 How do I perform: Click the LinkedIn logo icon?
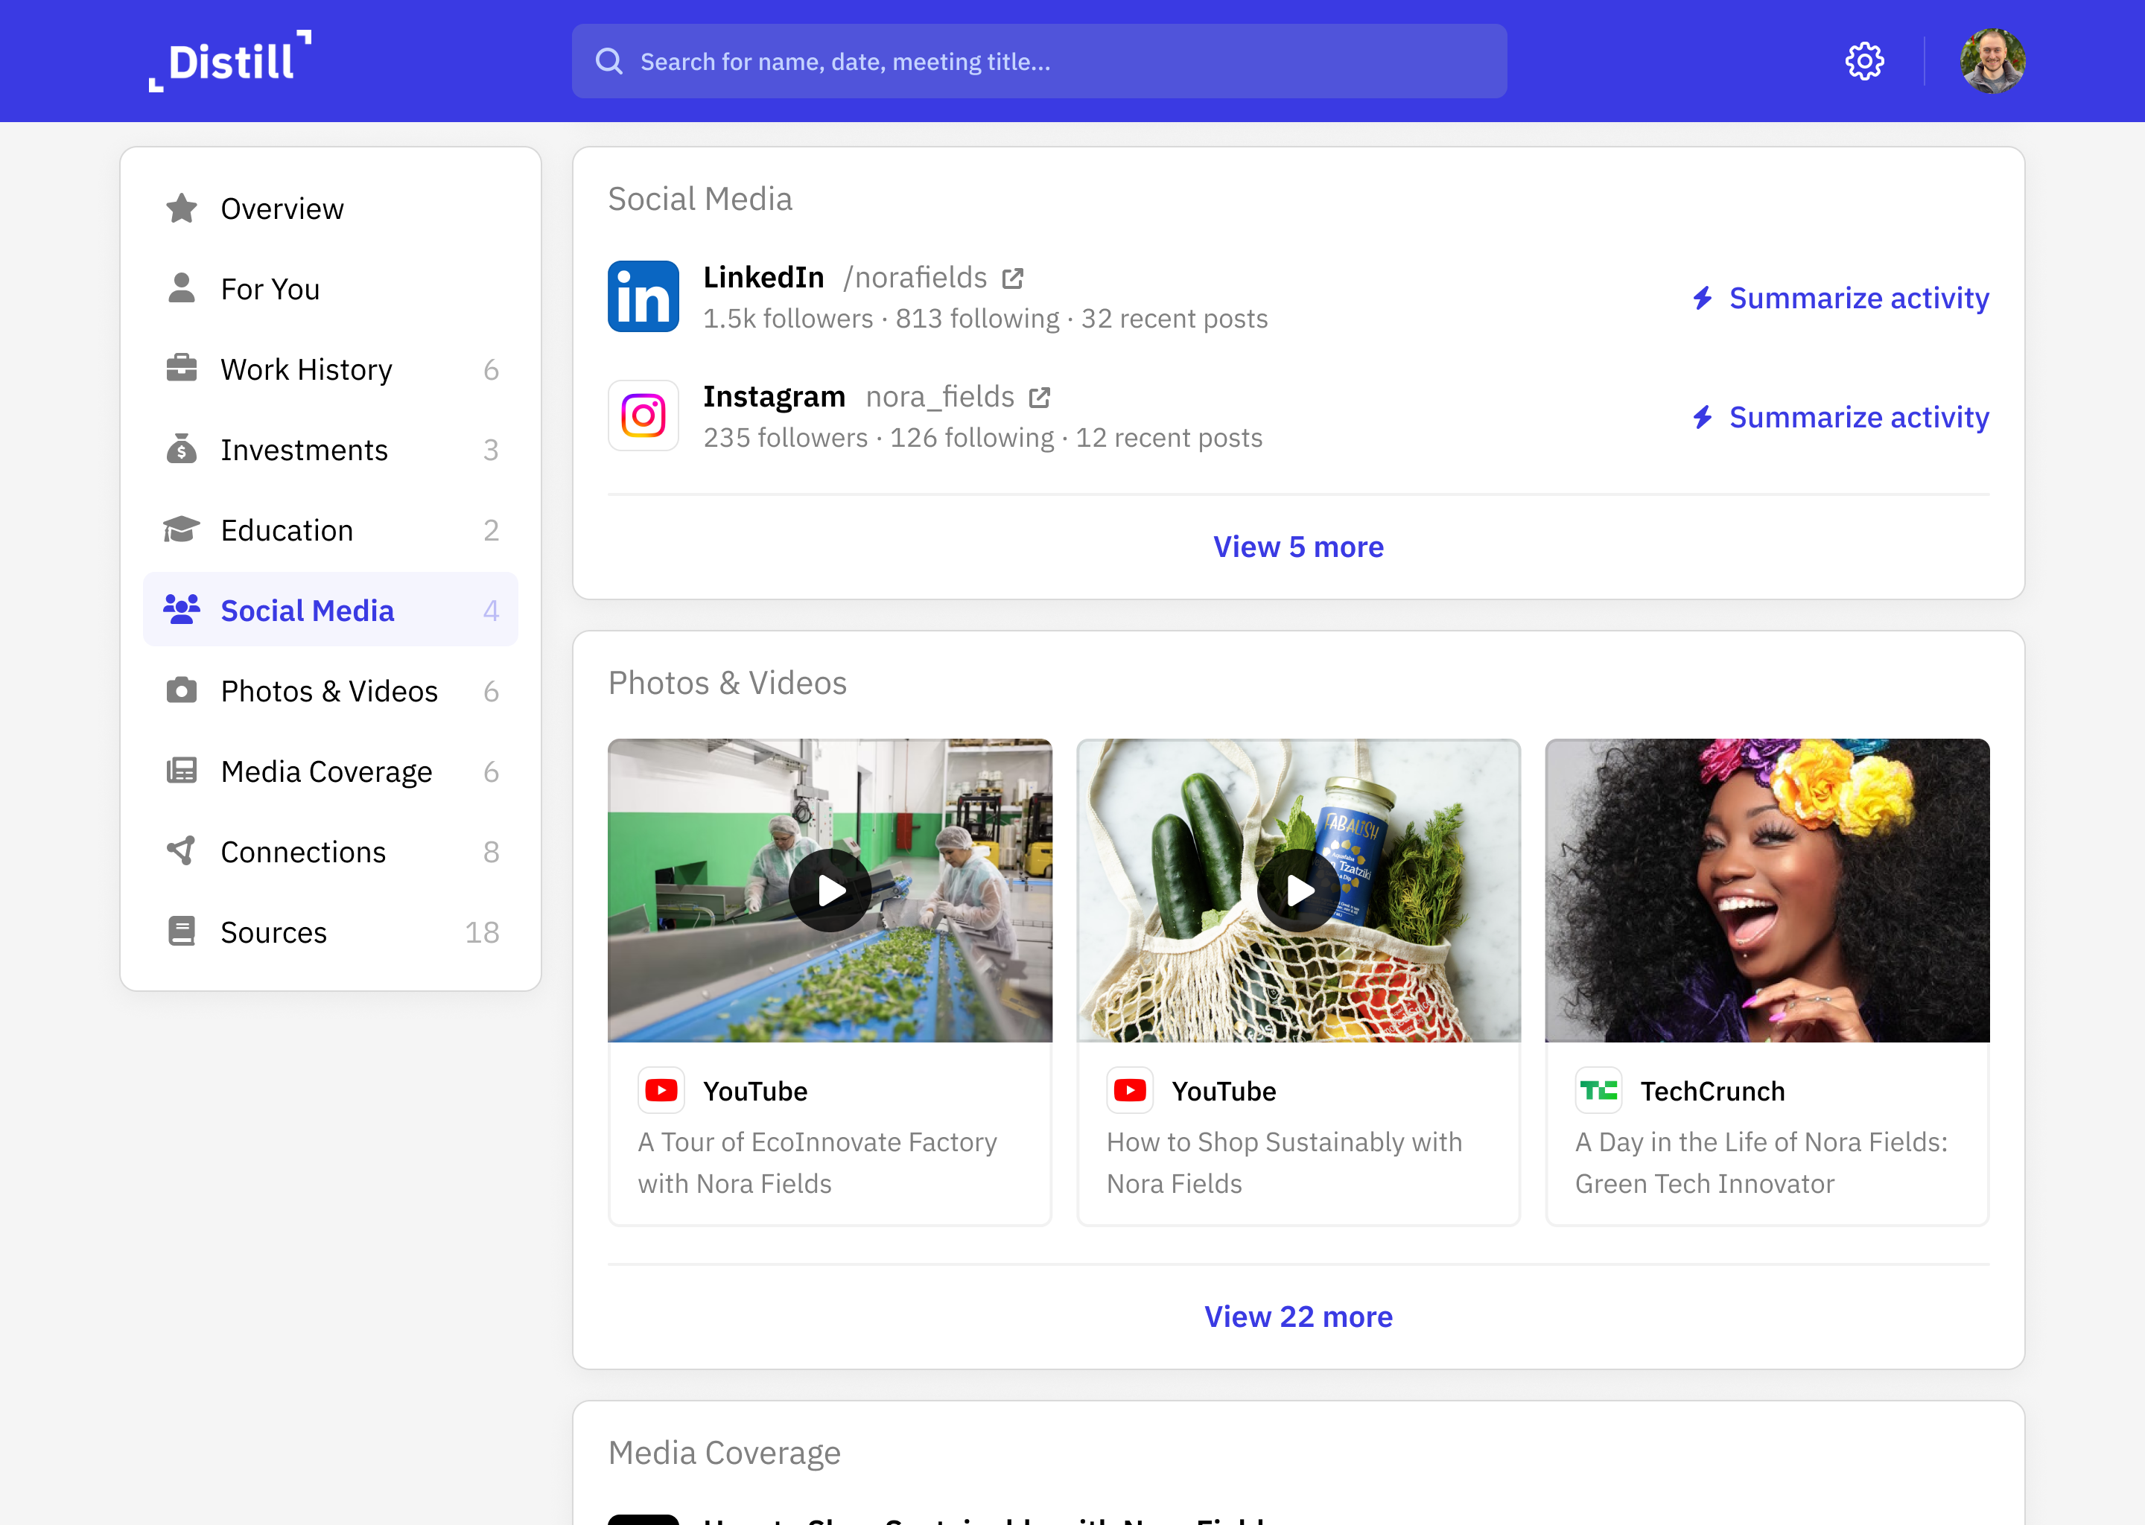[643, 297]
